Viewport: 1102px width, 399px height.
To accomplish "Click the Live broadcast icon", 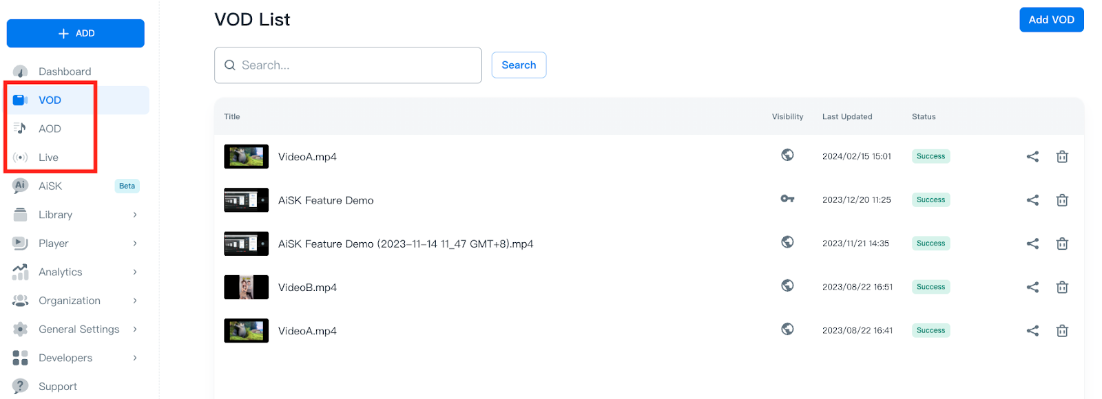I will (21, 158).
